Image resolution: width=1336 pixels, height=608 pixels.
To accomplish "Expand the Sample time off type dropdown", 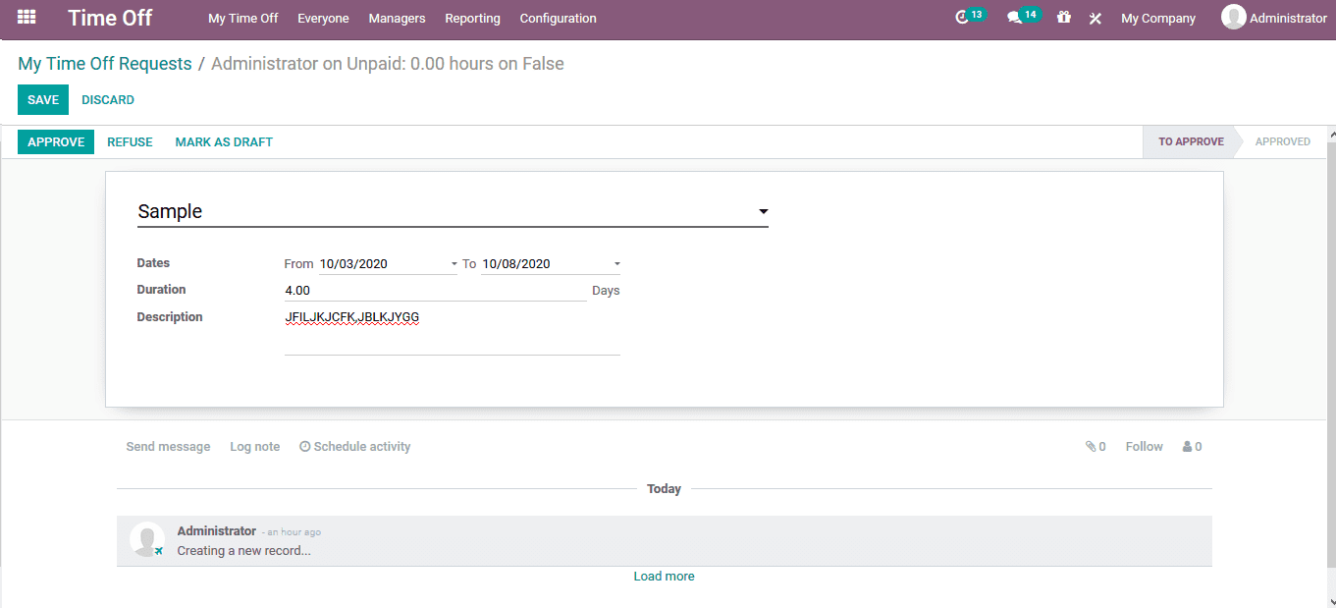I will (x=763, y=210).
